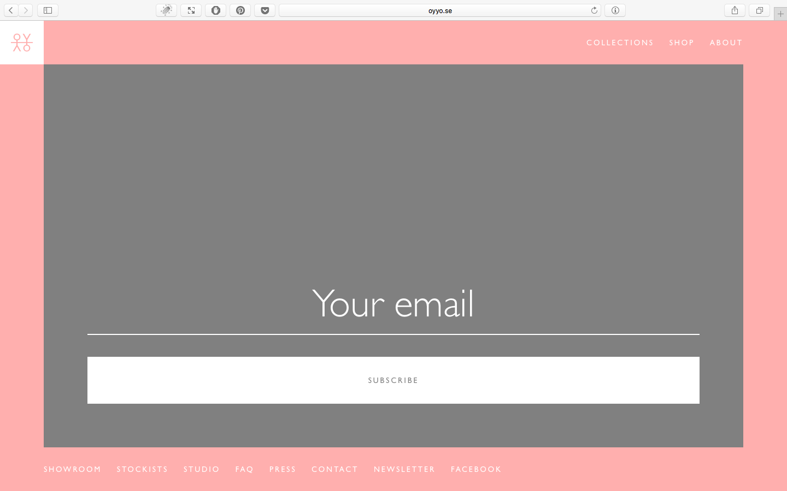Click the fullscreen arrows extension icon

coord(191,10)
